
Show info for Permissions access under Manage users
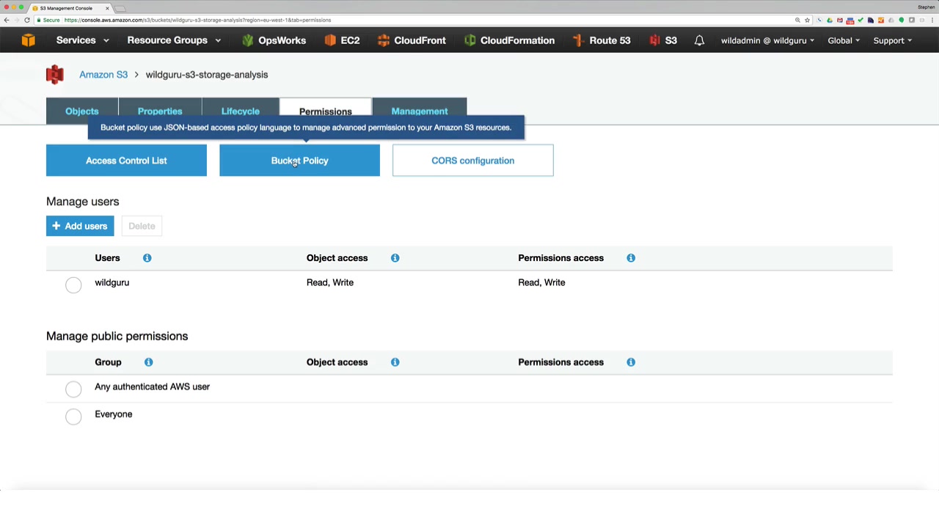pyautogui.click(x=631, y=258)
